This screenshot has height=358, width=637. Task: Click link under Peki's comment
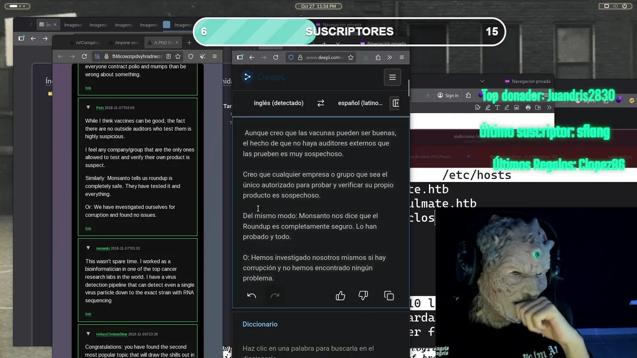point(88,229)
